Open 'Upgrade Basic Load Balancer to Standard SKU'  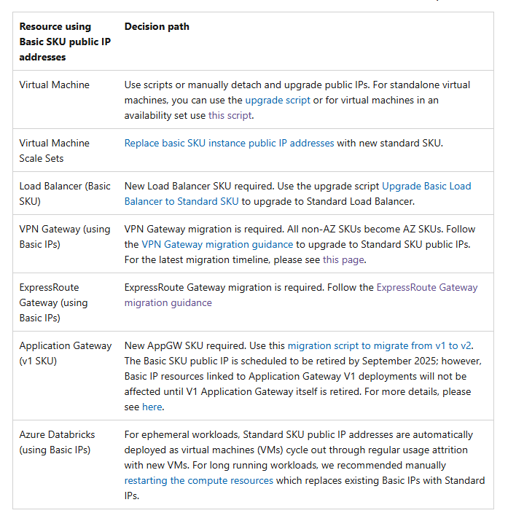coord(297,194)
